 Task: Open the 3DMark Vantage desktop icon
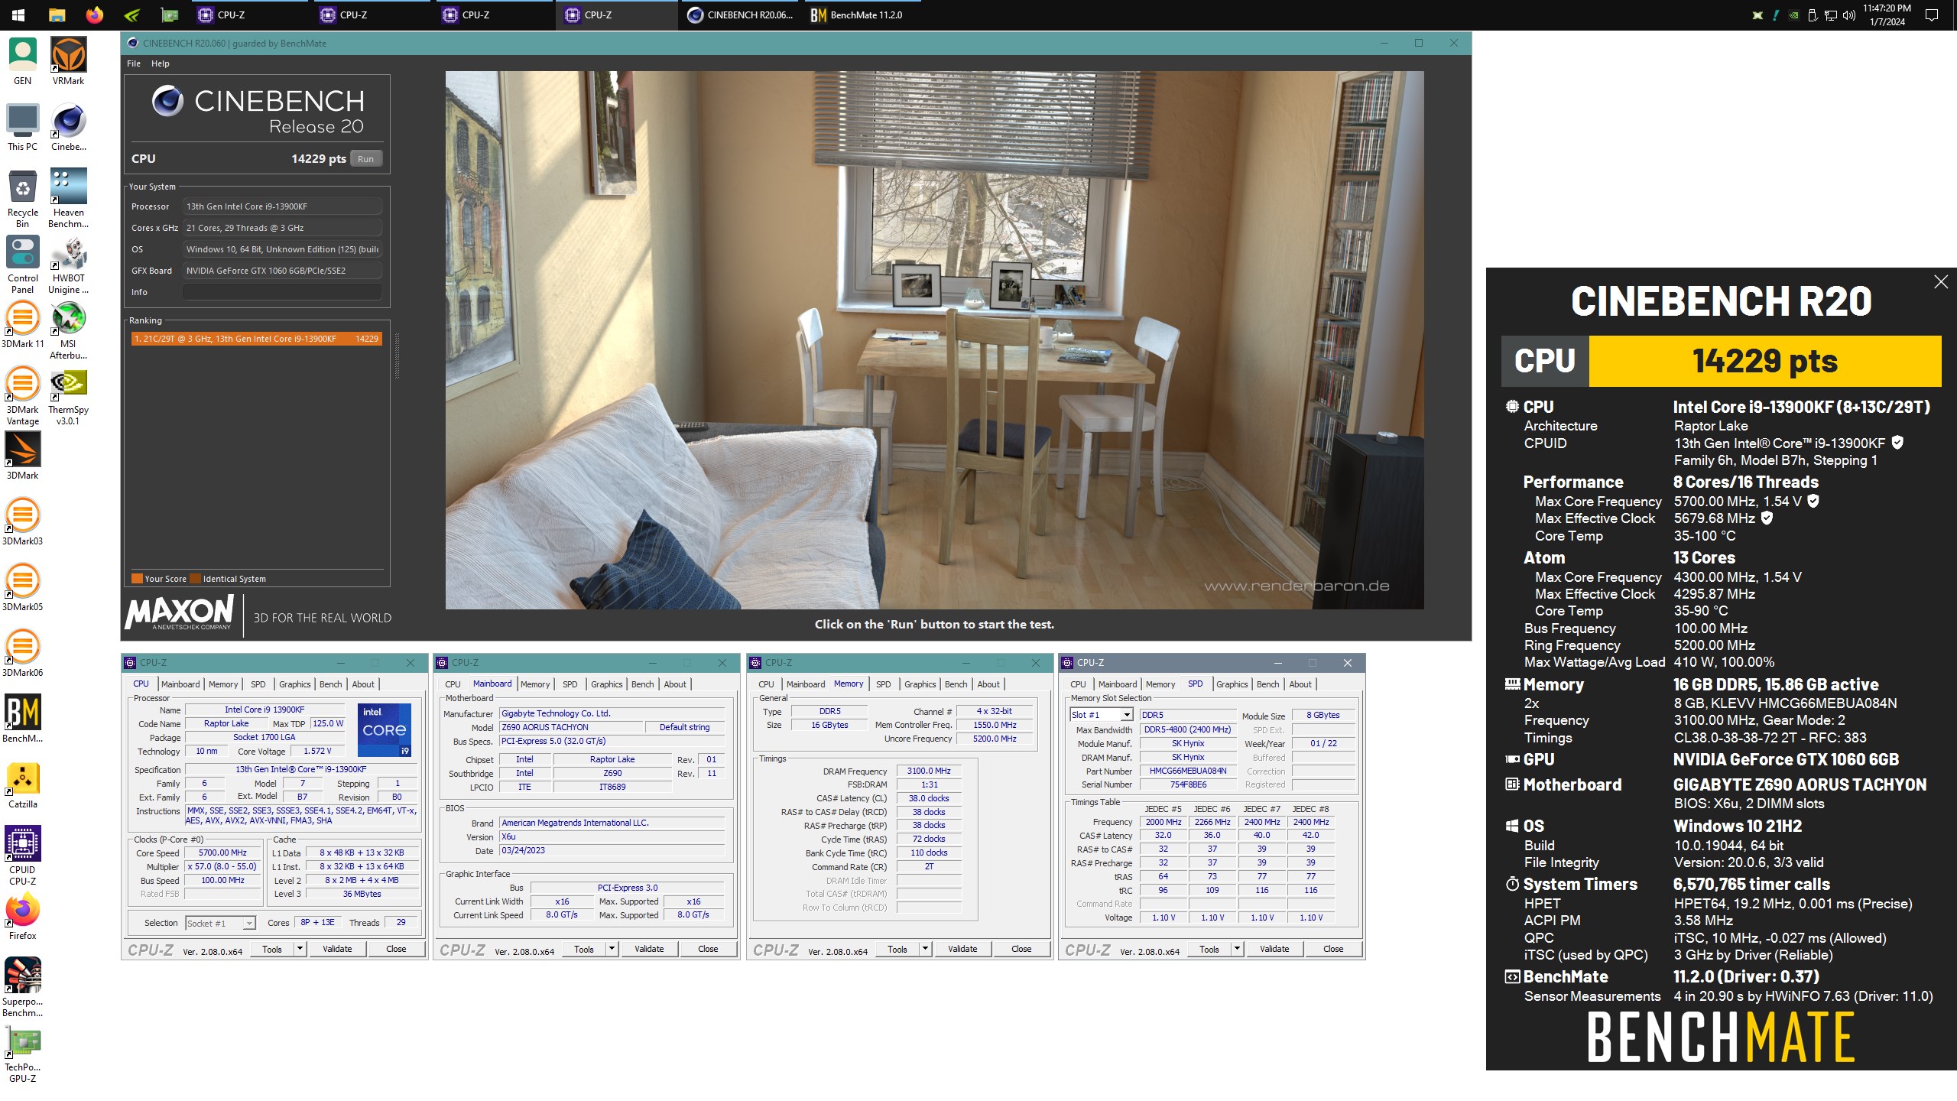pyautogui.click(x=22, y=396)
